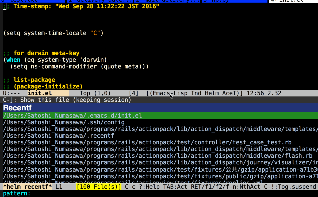The width and height of the screenshot is (318, 197).
Task: Open the init.el buffer name menu
Action: (40, 93)
